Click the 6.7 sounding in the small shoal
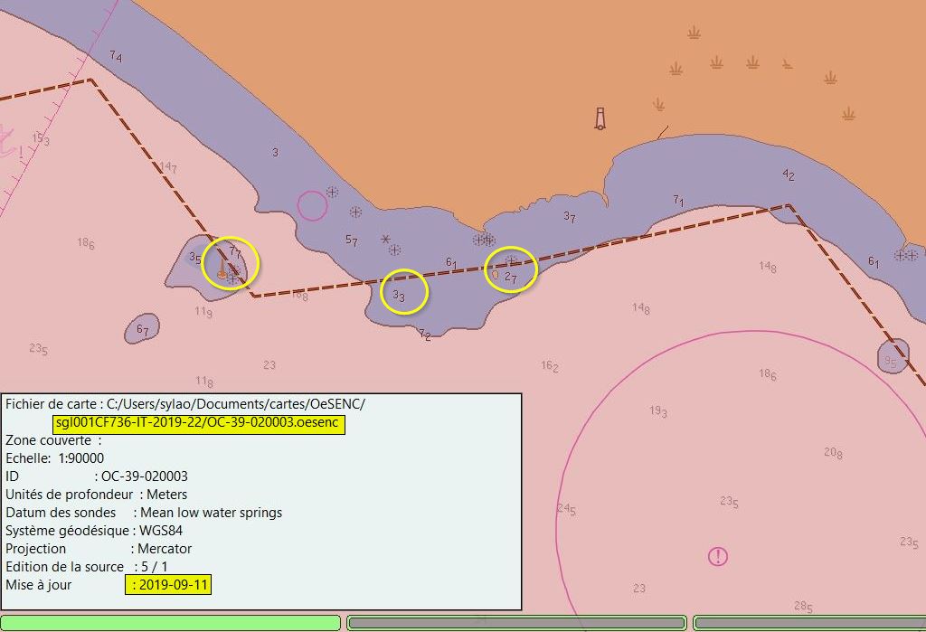Screen dimensions: 926x632 click(143, 331)
